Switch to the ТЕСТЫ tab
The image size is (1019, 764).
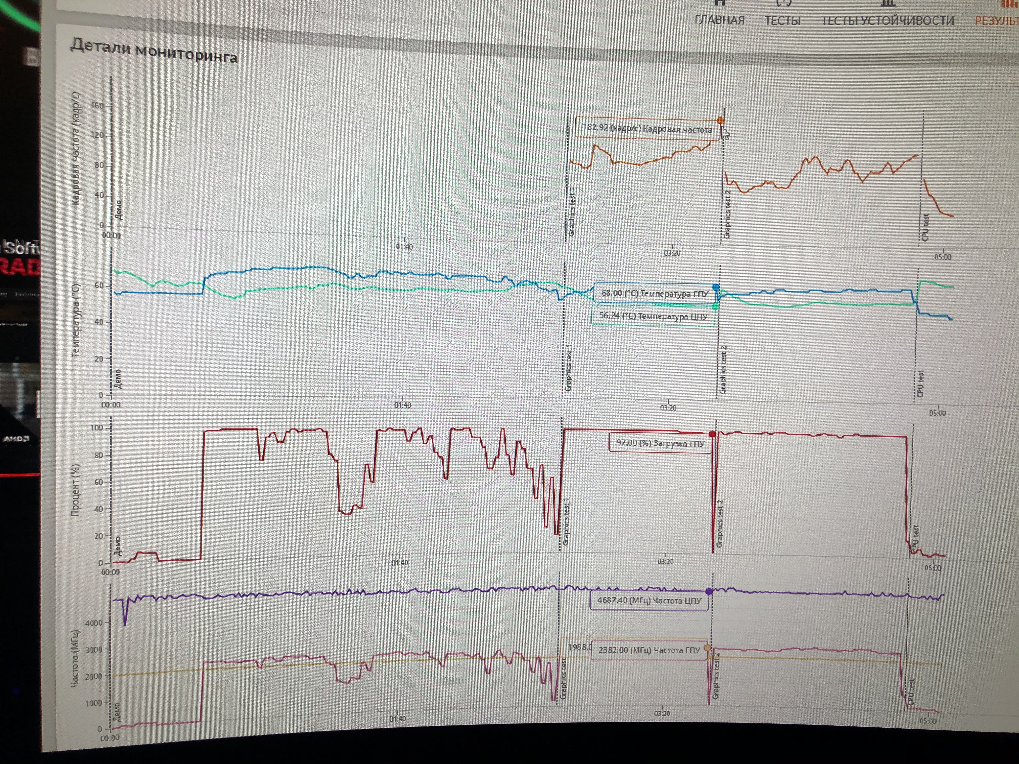click(782, 21)
